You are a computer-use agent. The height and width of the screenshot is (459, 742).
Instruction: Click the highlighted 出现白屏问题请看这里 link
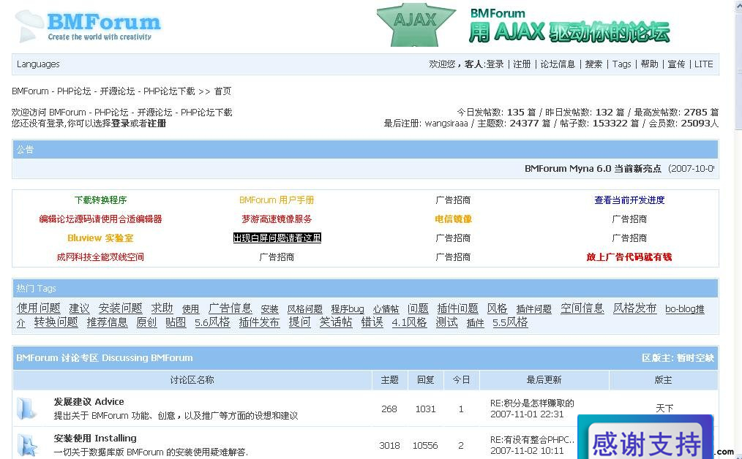[x=277, y=238]
